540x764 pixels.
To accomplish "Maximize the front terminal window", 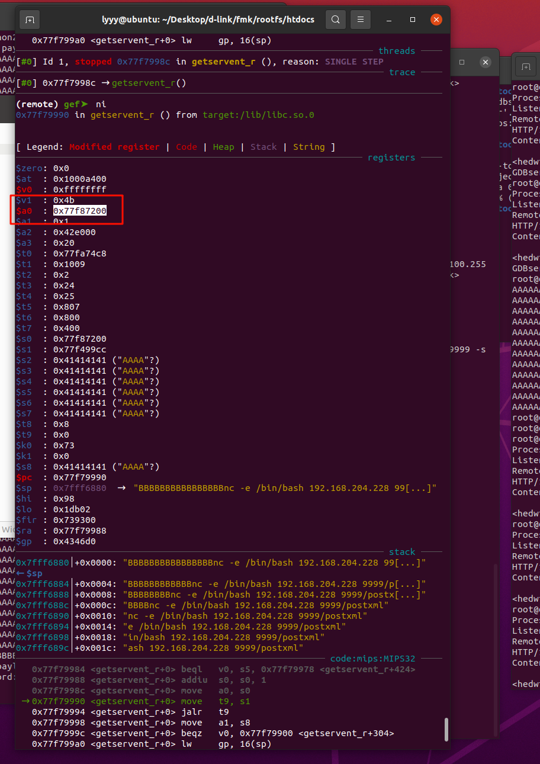I will coord(413,20).
